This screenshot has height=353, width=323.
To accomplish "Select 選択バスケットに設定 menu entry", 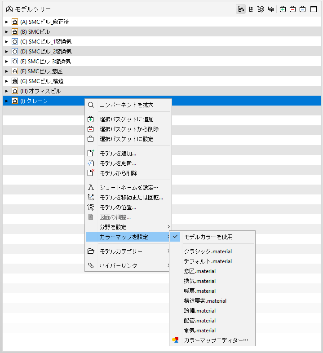I will (128, 139).
